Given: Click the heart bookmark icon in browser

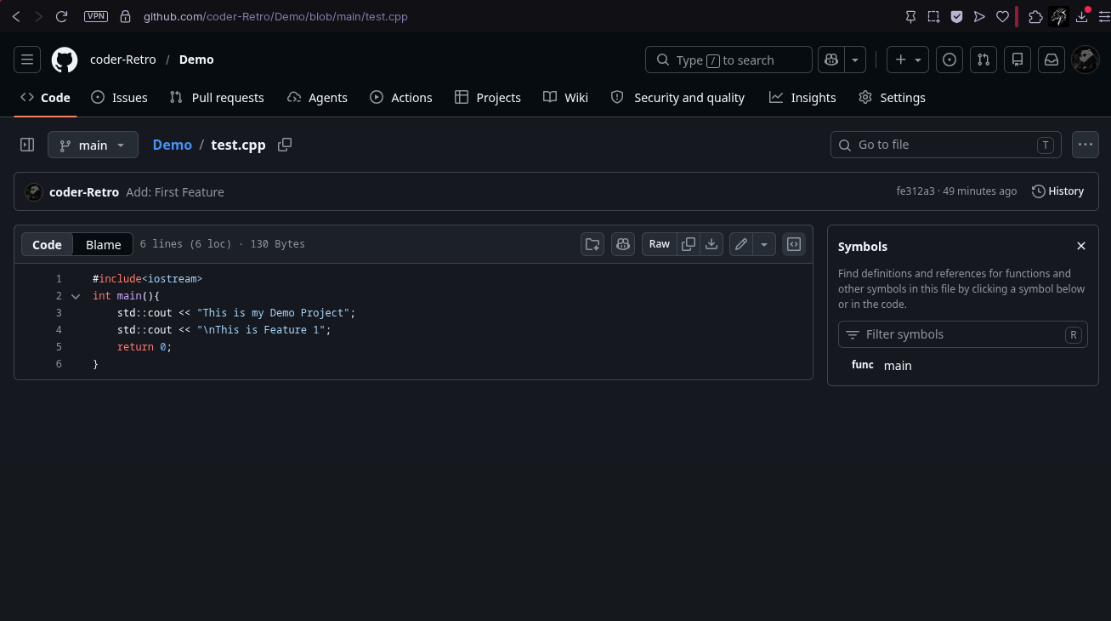Looking at the screenshot, I should pyautogui.click(x=1002, y=16).
